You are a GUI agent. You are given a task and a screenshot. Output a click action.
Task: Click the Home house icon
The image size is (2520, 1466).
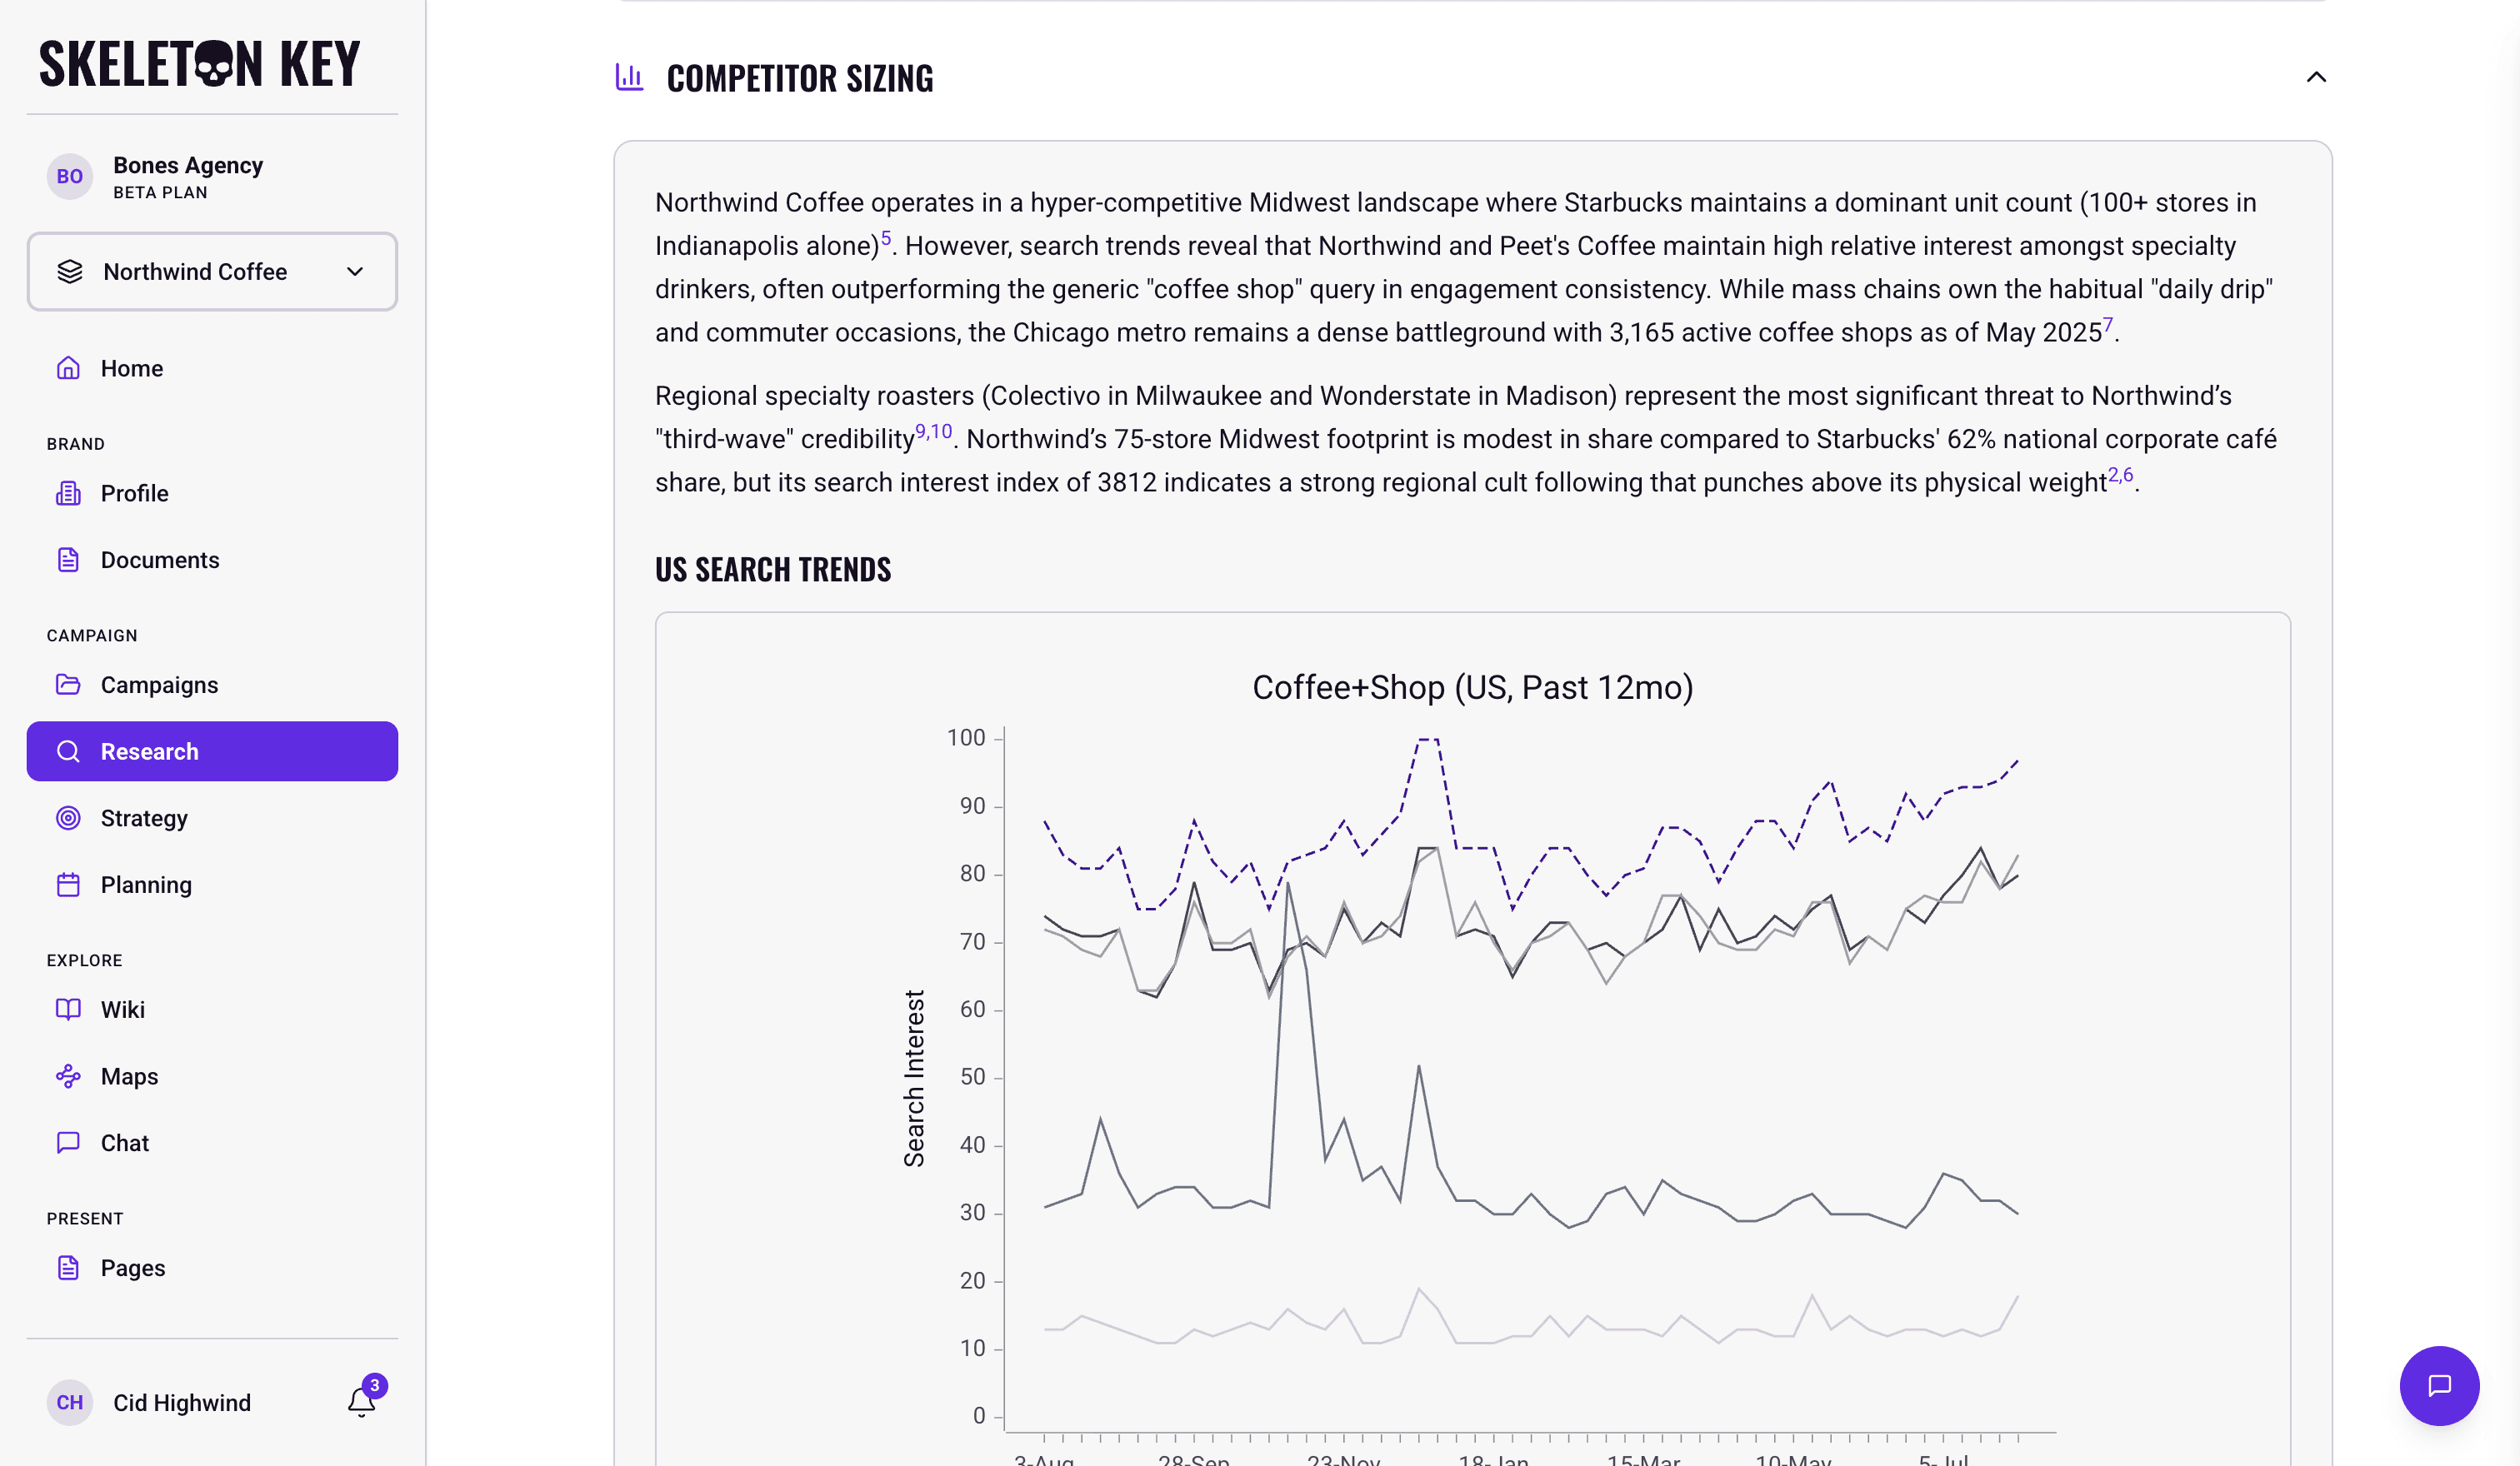[68, 367]
